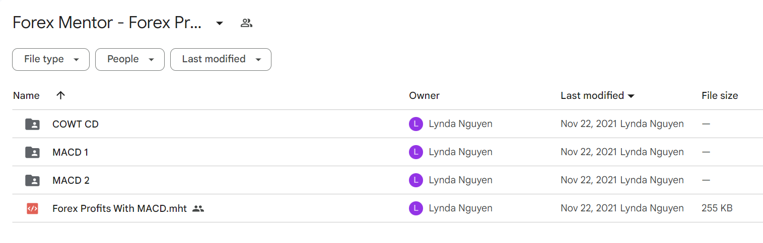763x243 pixels.
Task: Click the MACD 2 shared folder icon
Action: (32, 180)
